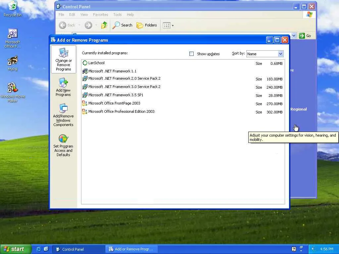Select the LanSchool program icon
This screenshot has width=339, height=254.
[85, 63]
